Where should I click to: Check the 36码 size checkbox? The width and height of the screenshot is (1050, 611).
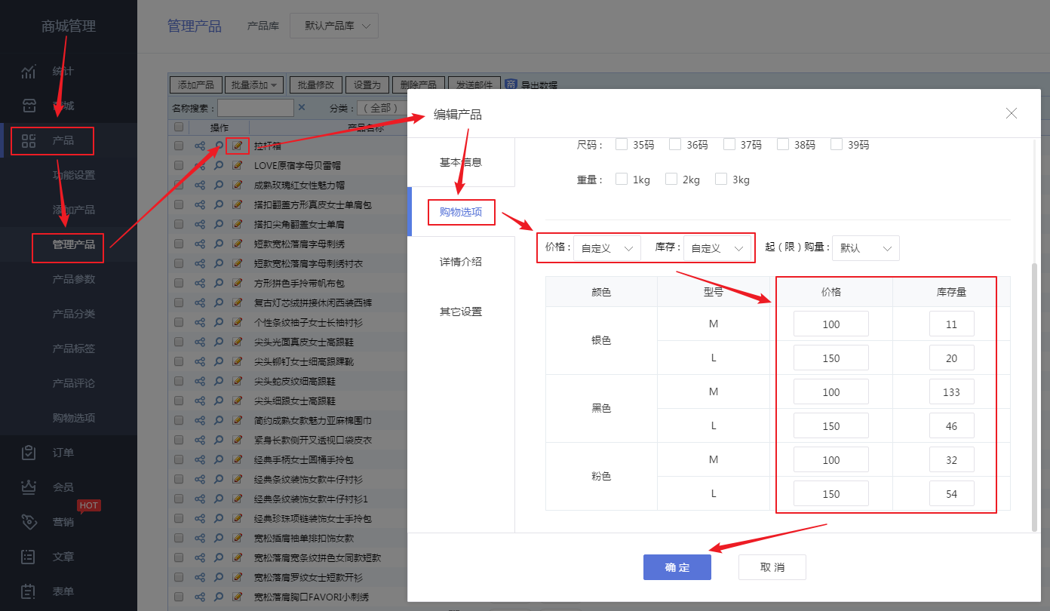[x=675, y=144]
